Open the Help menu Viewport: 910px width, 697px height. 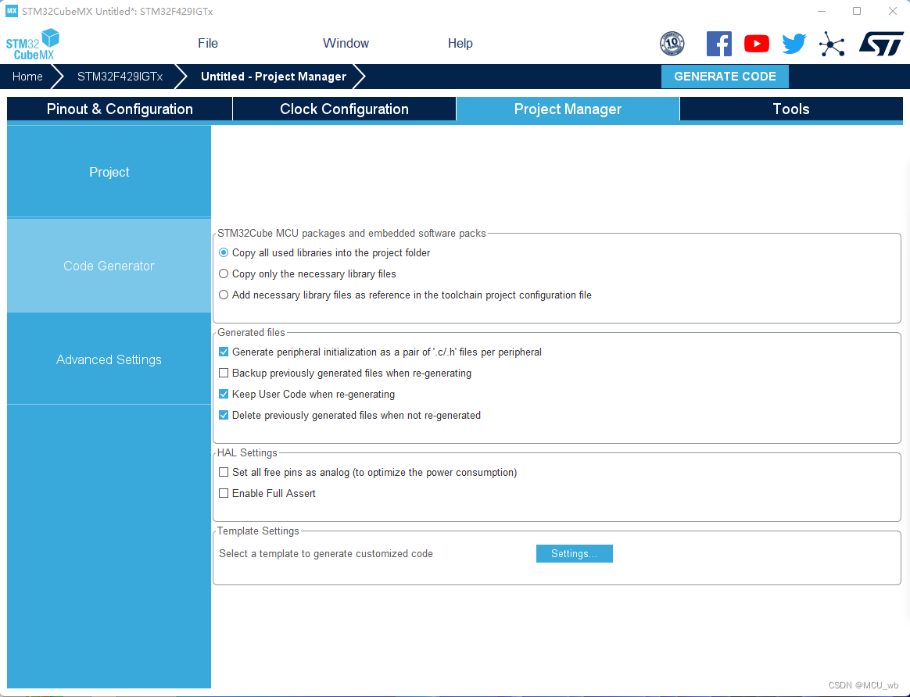pos(460,44)
